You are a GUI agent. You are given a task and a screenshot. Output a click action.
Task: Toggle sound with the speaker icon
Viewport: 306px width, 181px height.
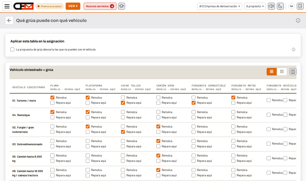[271, 6]
